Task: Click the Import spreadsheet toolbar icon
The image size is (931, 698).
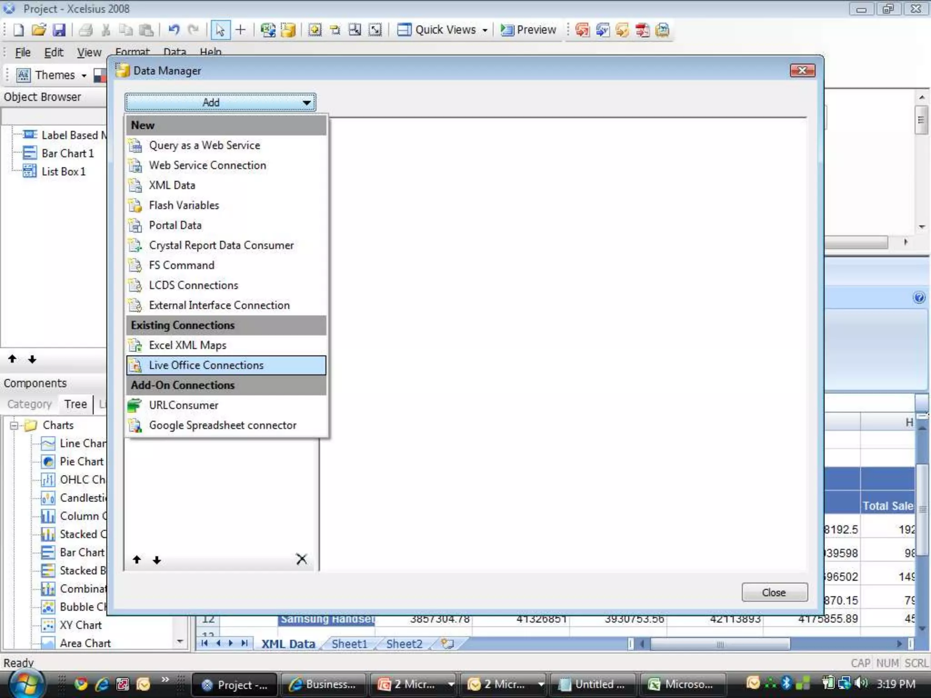Action: (267, 30)
